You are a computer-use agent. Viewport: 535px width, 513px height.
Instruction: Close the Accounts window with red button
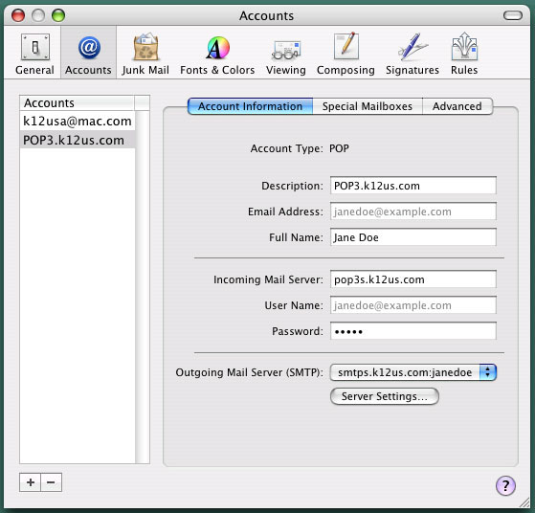pyautogui.click(x=18, y=15)
